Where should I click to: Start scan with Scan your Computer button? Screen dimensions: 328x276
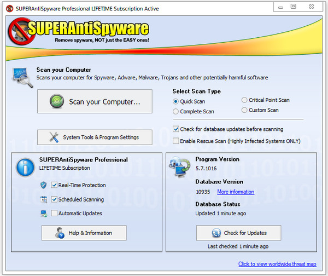click(x=95, y=101)
